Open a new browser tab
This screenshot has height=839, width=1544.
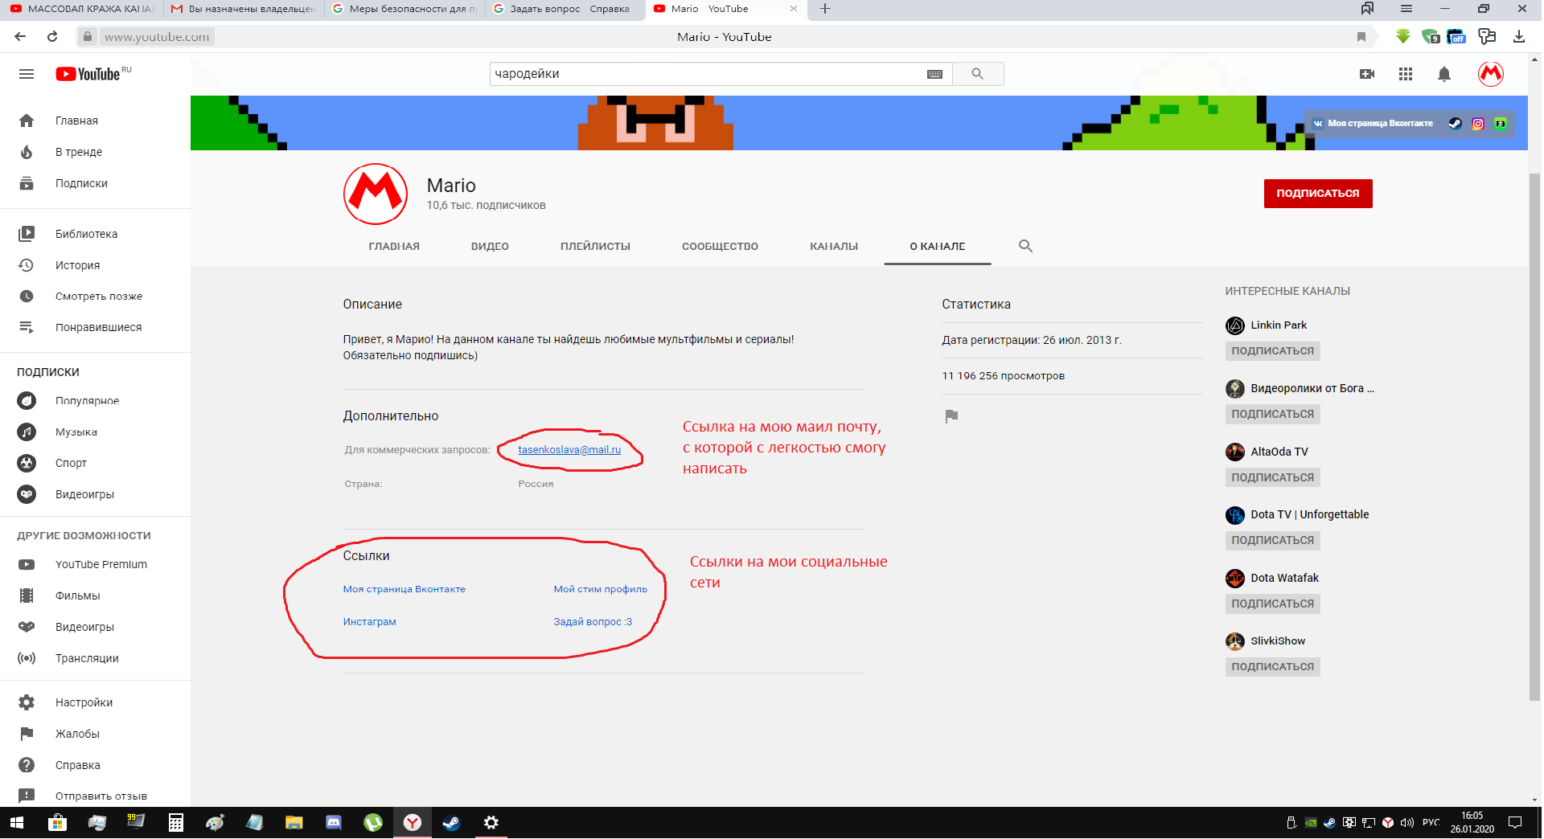click(x=825, y=9)
